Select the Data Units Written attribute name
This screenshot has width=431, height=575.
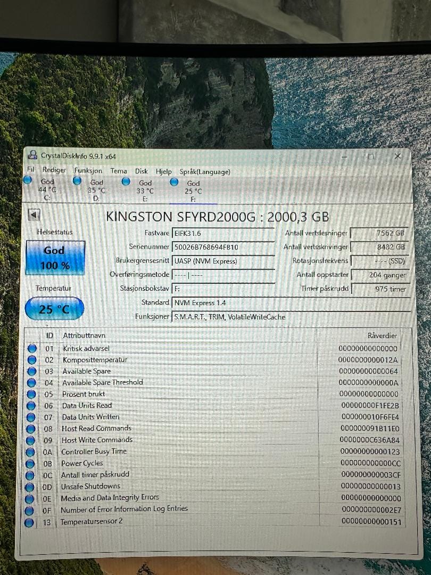(x=90, y=417)
